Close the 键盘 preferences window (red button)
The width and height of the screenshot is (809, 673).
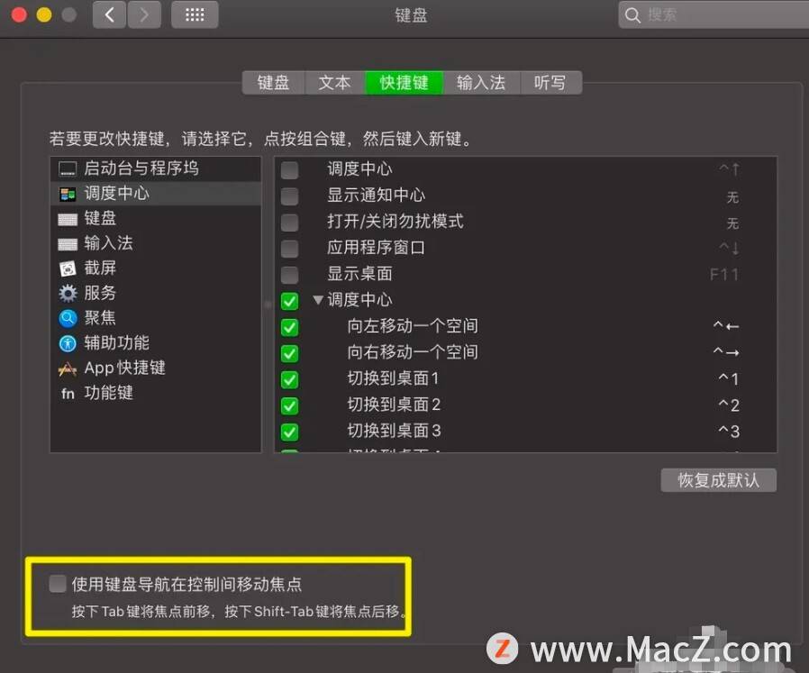click(x=19, y=14)
